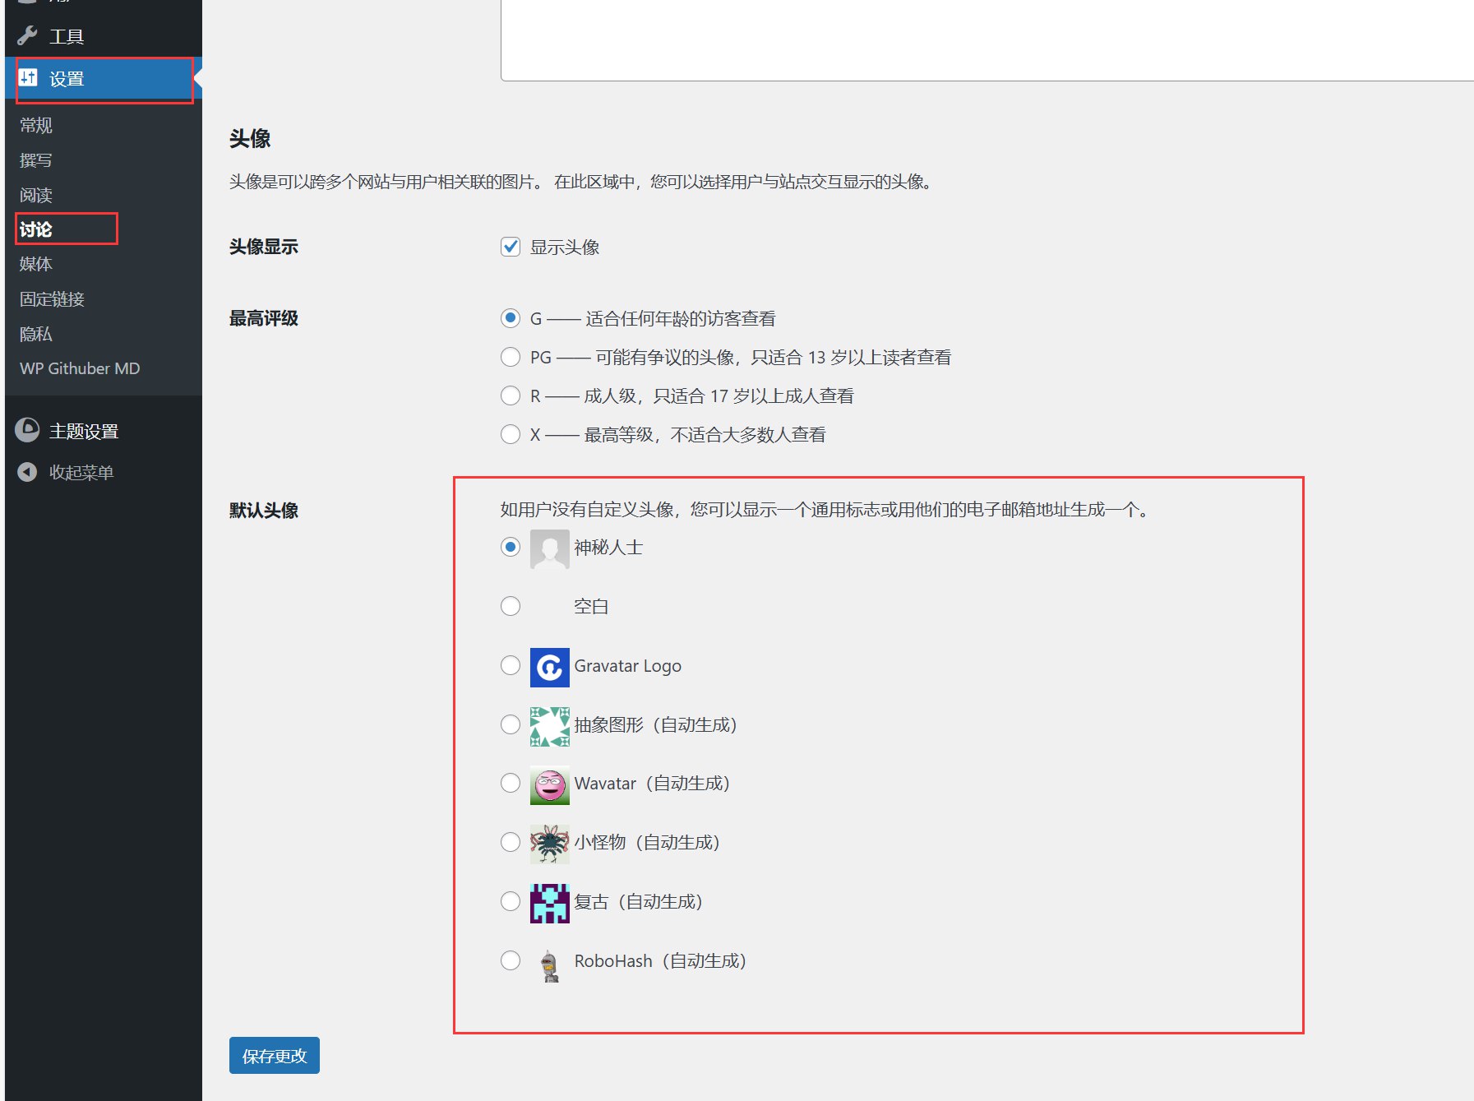The image size is (1474, 1101).
Task: Open the 媒体 media settings link
Action: [36, 264]
